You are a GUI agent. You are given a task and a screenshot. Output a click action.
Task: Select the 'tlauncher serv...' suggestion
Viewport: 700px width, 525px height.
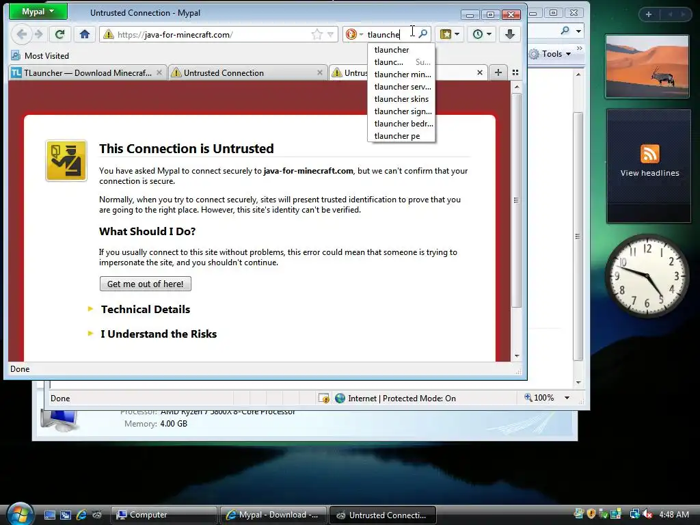(x=401, y=87)
